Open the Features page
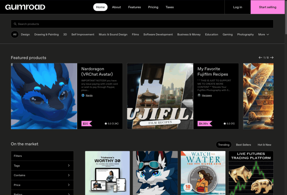This screenshot has height=195, width=287. (135, 7)
